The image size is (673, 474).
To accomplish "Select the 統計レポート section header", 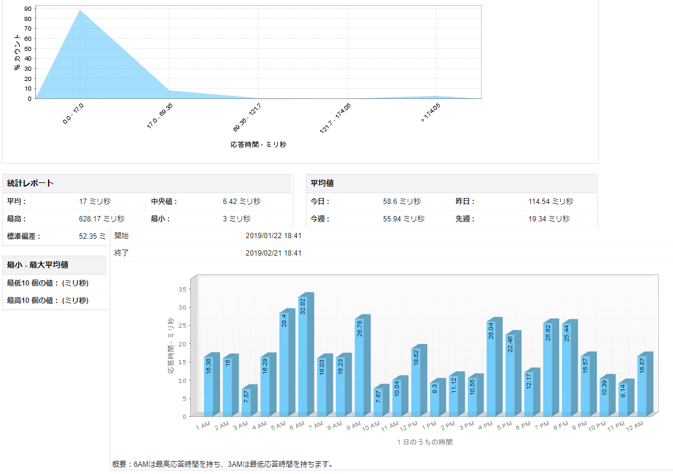I will click(147, 184).
